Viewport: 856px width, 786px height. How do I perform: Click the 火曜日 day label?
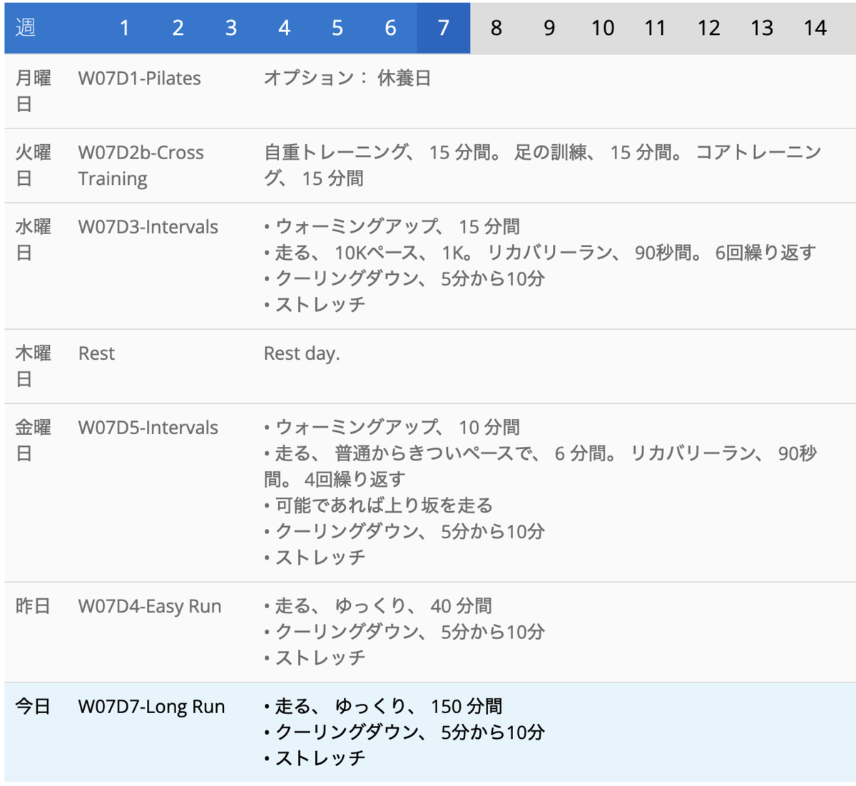tap(34, 166)
